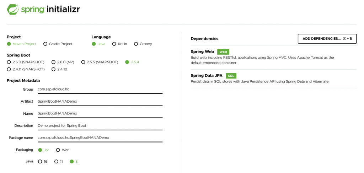Click the Spring leaf logo icon
The image size is (364, 173).
13,9
